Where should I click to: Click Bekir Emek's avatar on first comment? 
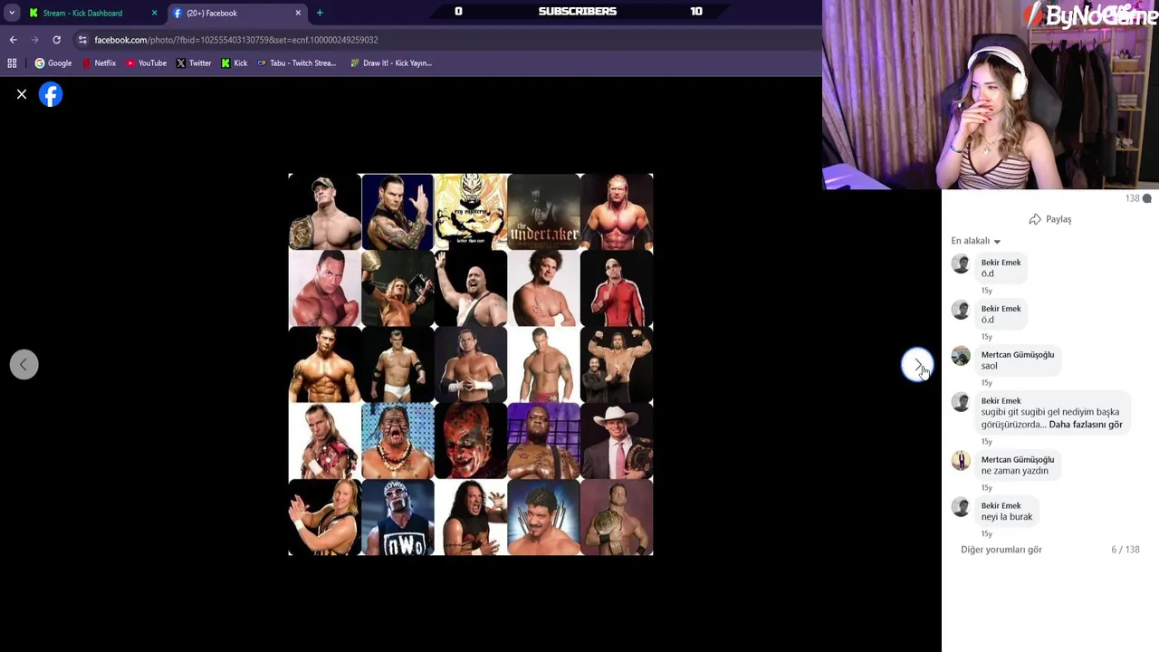961,264
